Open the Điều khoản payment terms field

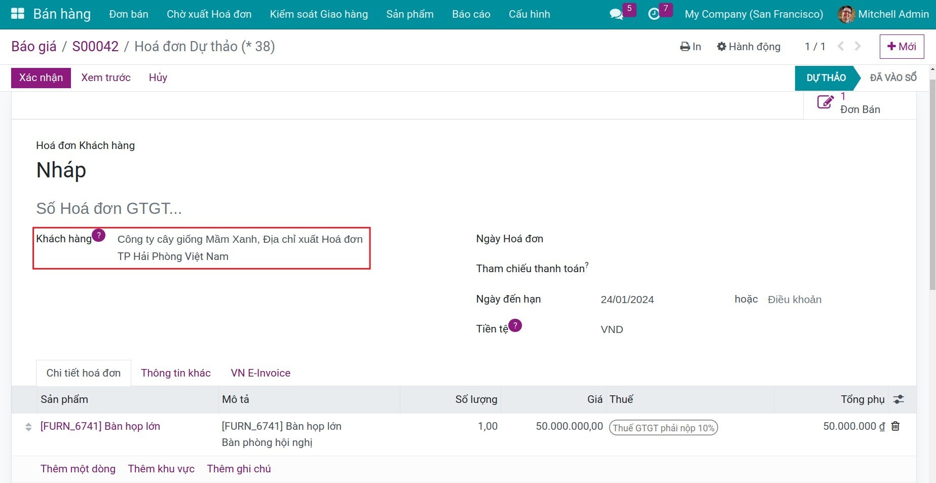[x=794, y=300]
